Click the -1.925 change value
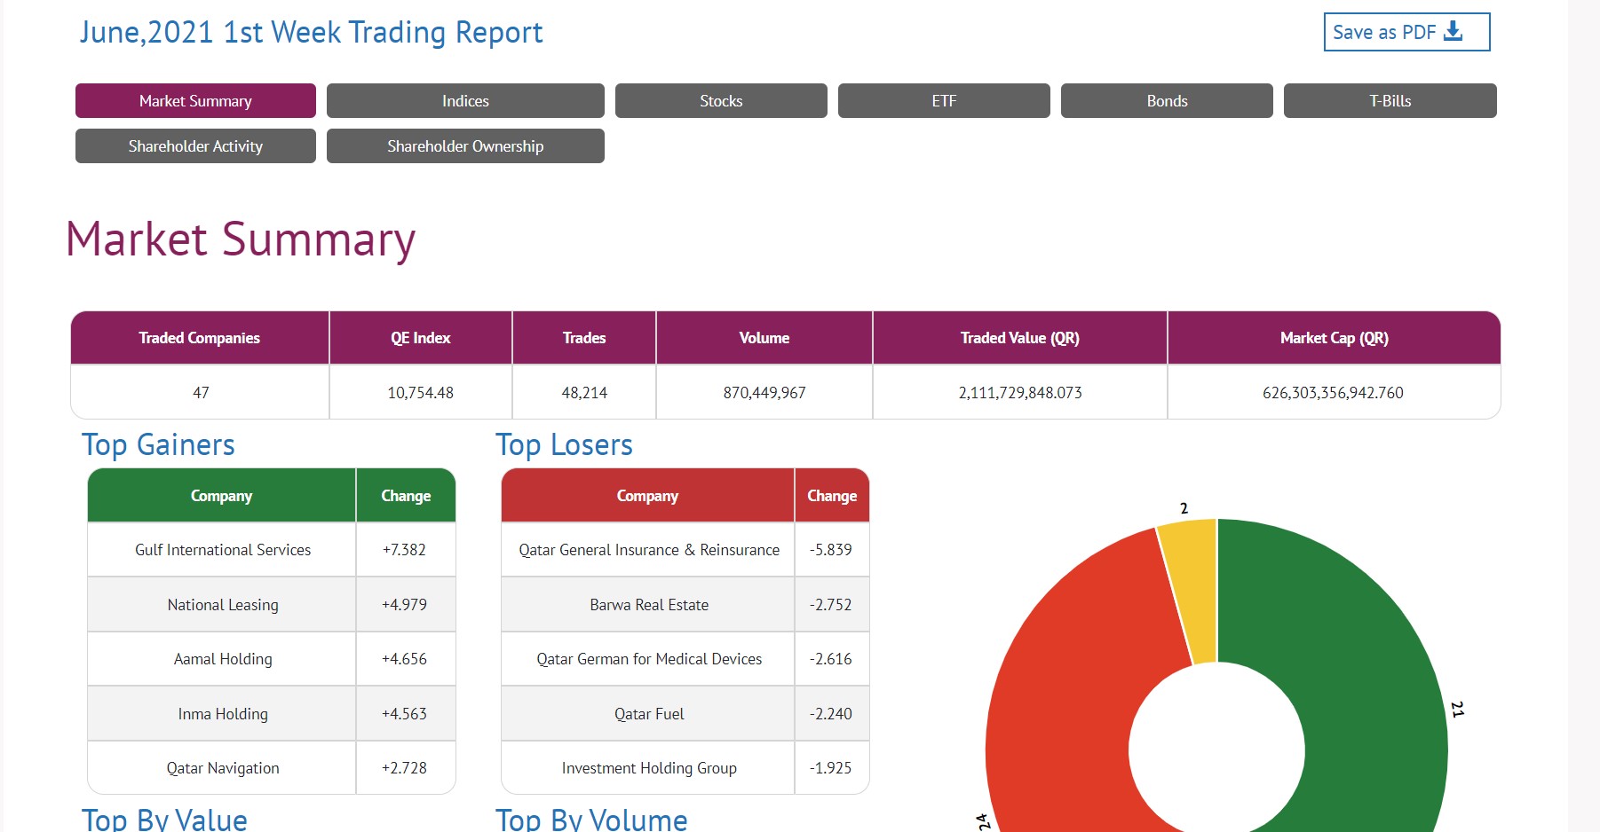This screenshot has height=832, width=1600. click(x=830, y=768)
